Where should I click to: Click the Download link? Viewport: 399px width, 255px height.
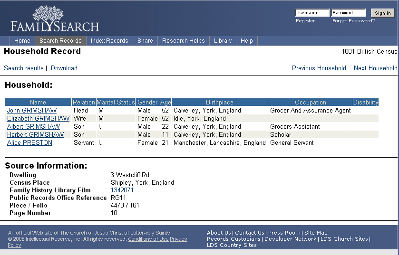click(x=64, y=68)
